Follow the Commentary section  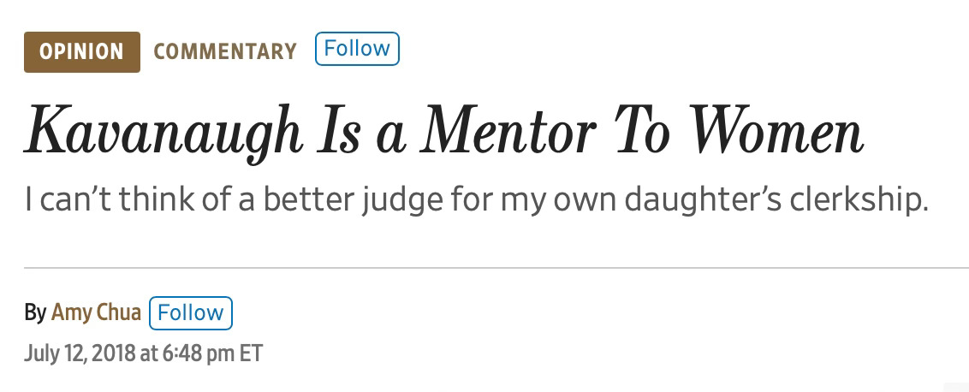(357, 49)
